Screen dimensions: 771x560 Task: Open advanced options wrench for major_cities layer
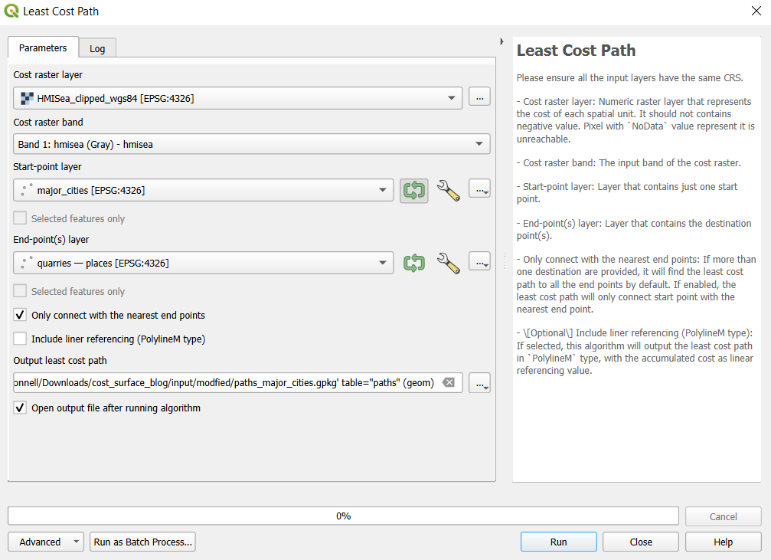pos(449,190)
